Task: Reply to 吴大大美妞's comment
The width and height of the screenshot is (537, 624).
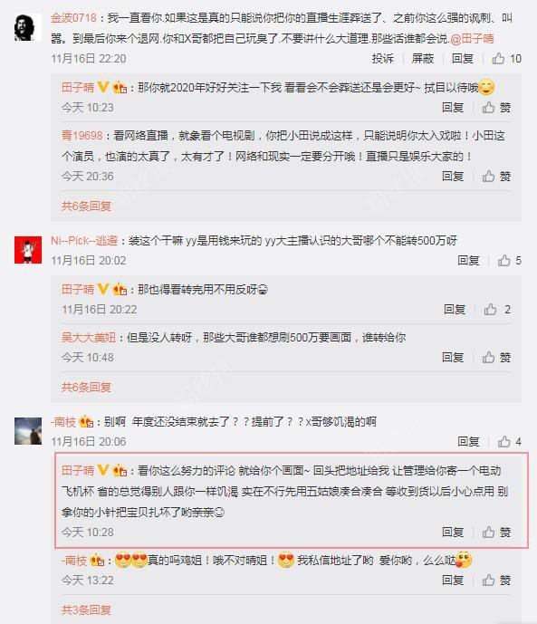Action: (x=453, y=358)
